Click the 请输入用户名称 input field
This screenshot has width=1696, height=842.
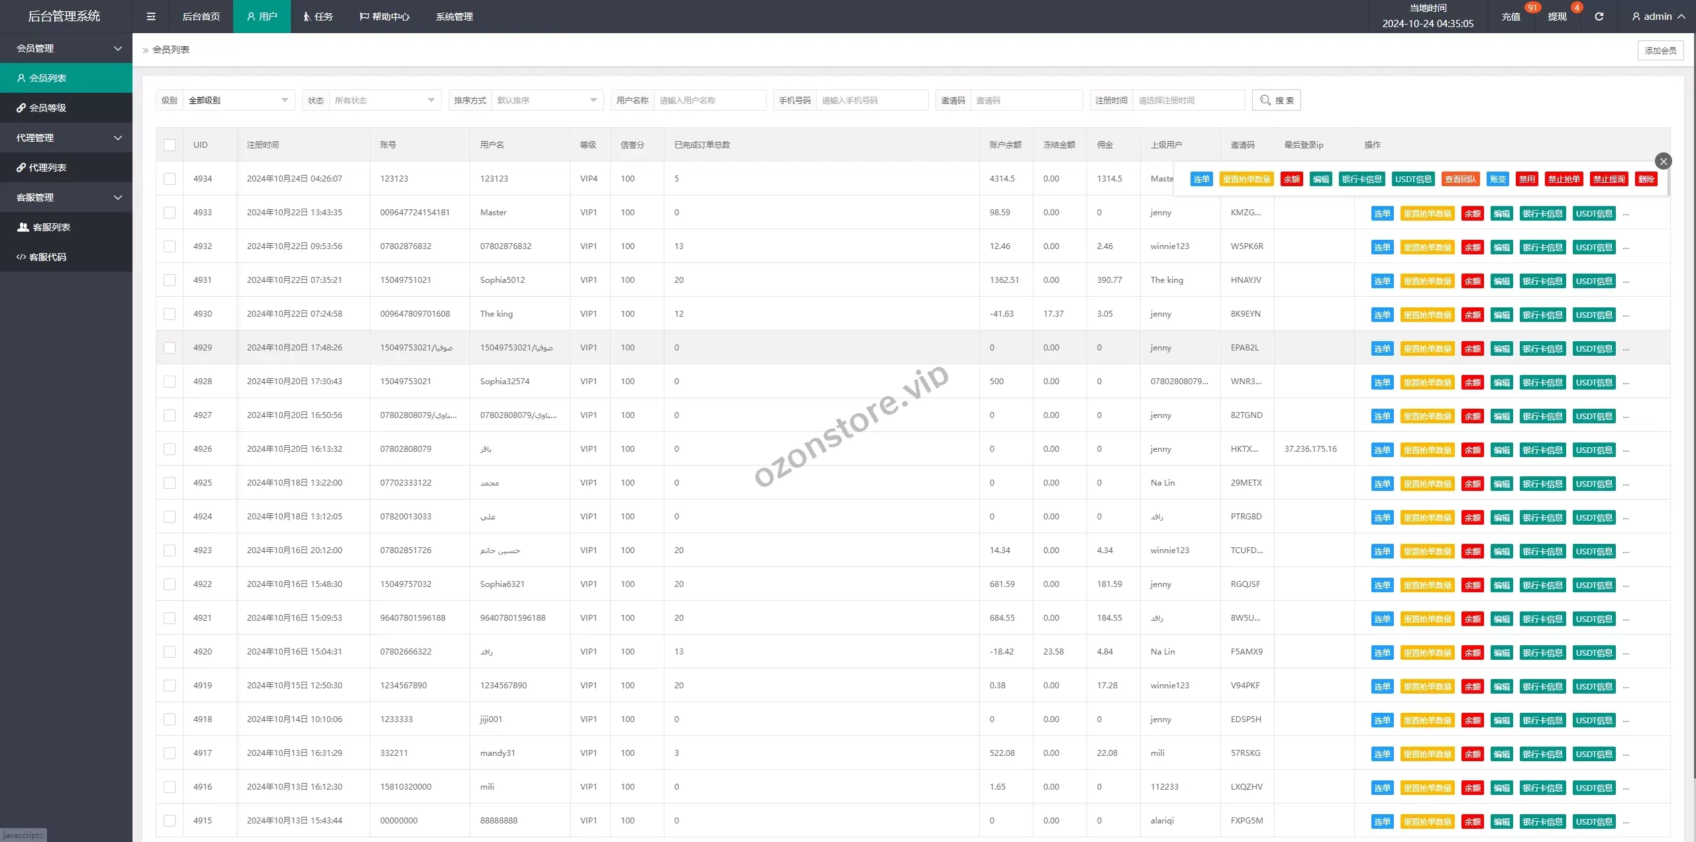[709, 100]
